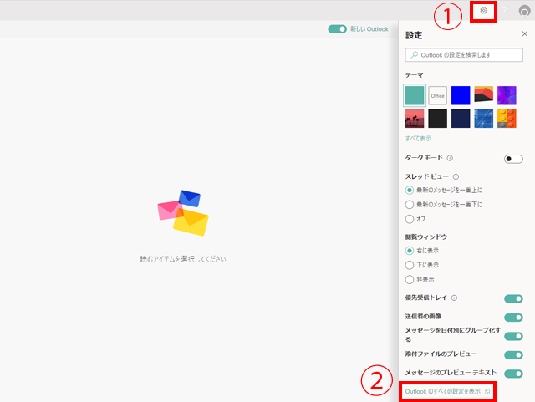Open the account profile avatar
535x402 pixels.
click(x=524, y=11)
